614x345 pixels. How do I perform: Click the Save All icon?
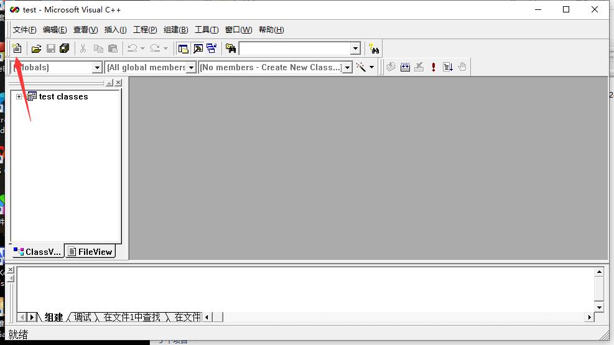tap(65, 48)
